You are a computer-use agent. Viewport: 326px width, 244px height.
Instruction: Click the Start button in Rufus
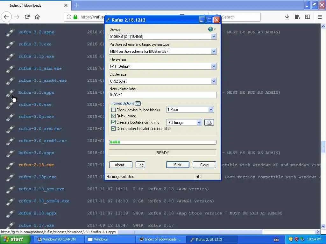click(x=178, y=165)
